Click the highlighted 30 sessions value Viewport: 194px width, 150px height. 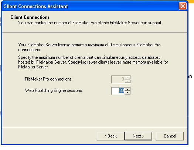click(x=122, y=90)
